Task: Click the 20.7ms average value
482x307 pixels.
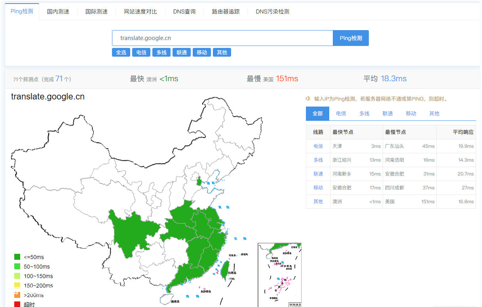Action: (x=466, y=174)
